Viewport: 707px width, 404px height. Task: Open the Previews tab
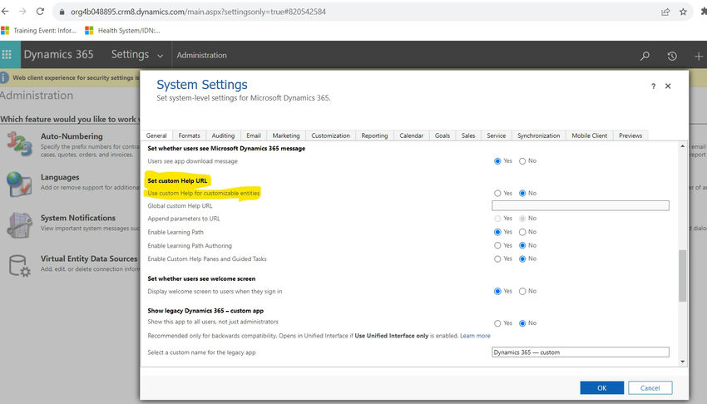[x=630, y=135]
